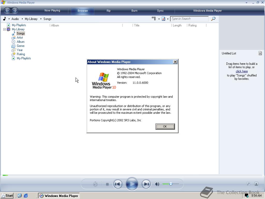Viewport: 265px width, 199px height.
Task: Select Year in the library tree
Action: [x=20, y=50]
